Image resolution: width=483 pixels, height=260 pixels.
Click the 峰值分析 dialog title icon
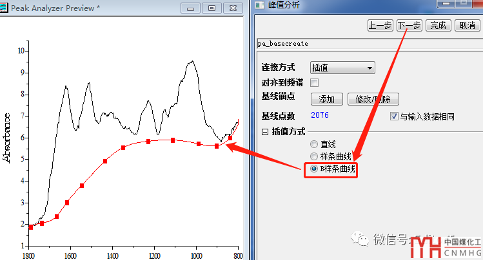click(x=260, y=5)
